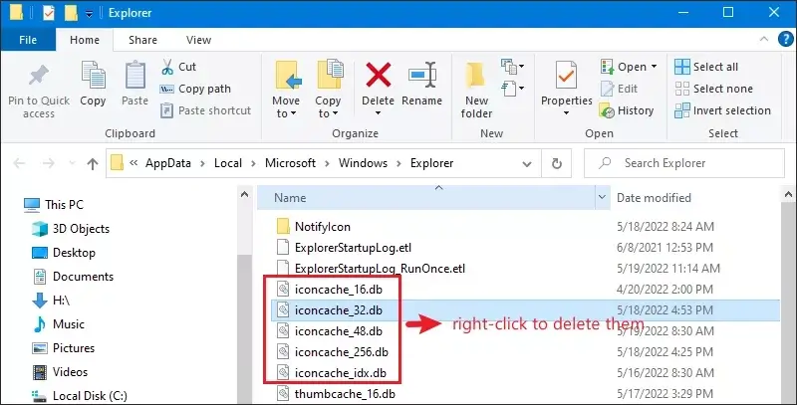The height and width of the screenshot is (405, 797).
Task: Expand the Easy access dropdown
Action: click(512, 89)
